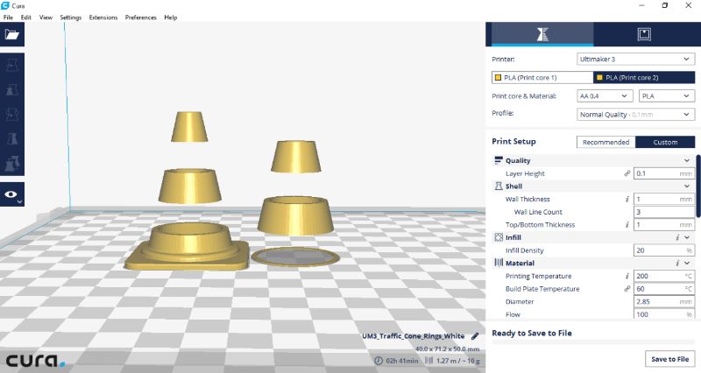Screen dimensions: 701x373
Task: Click the link icon beside Build Plate Temperature
Action: 627,289
